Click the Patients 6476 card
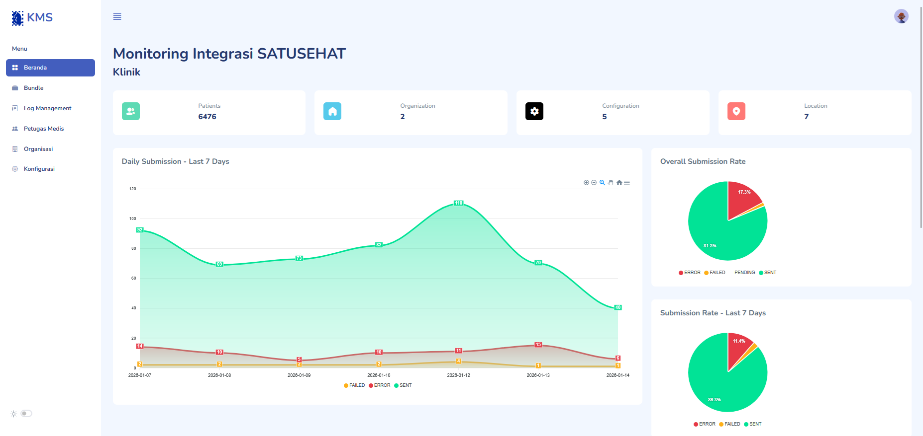 (x=209, y=113)
